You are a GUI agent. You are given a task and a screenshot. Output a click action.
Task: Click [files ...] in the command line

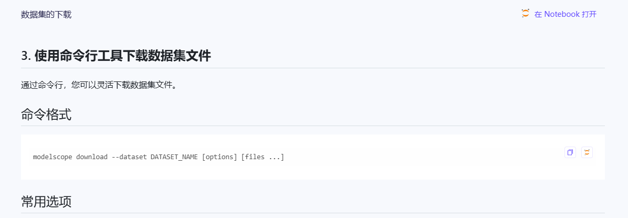263,157
